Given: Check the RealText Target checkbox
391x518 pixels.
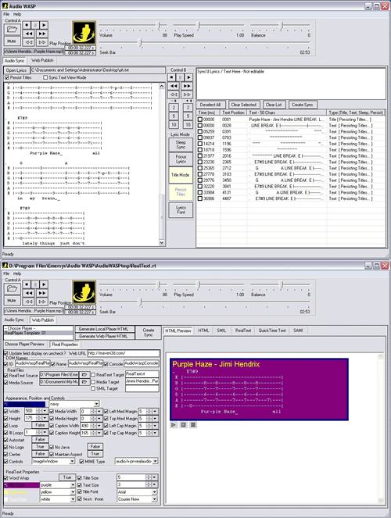Looking at the screenshot, I should pos(93,374).
